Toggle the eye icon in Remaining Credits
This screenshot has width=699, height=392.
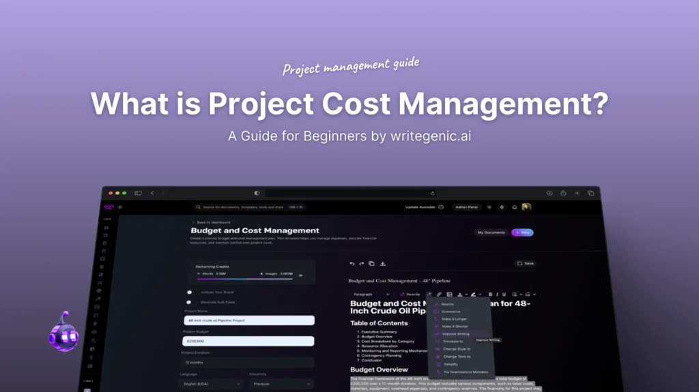(300, 275)
